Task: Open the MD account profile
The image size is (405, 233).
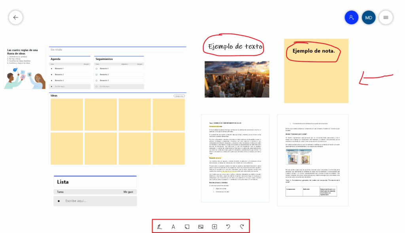Action: point(369,17)
